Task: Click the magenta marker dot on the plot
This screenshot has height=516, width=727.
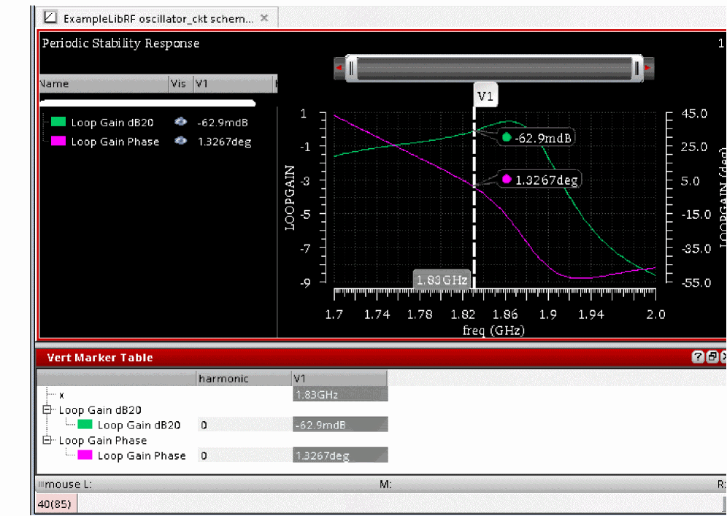Action: pyautogui.click(x=507, y=180)
